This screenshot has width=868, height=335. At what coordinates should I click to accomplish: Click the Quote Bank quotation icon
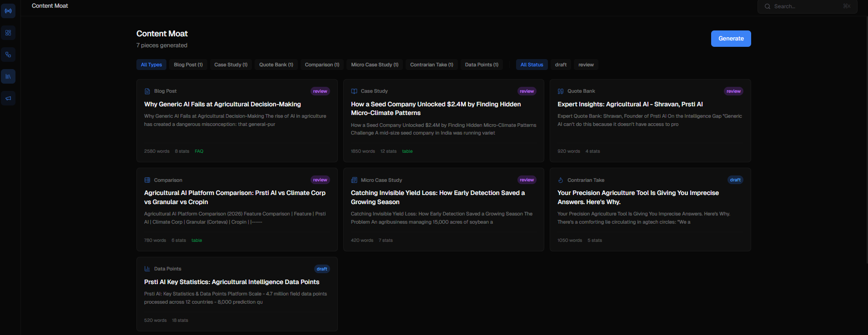(561, 91)
